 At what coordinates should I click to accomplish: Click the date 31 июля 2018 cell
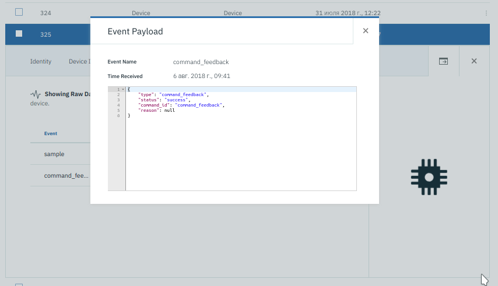tap(348, 13)
